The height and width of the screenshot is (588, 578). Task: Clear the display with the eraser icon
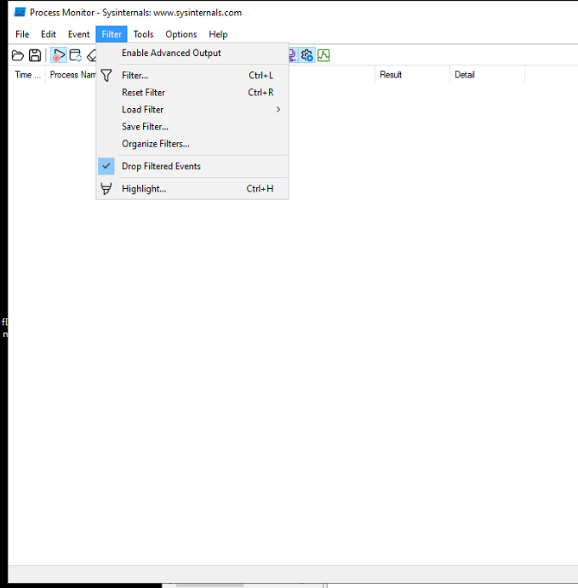(x=92, y=55)
